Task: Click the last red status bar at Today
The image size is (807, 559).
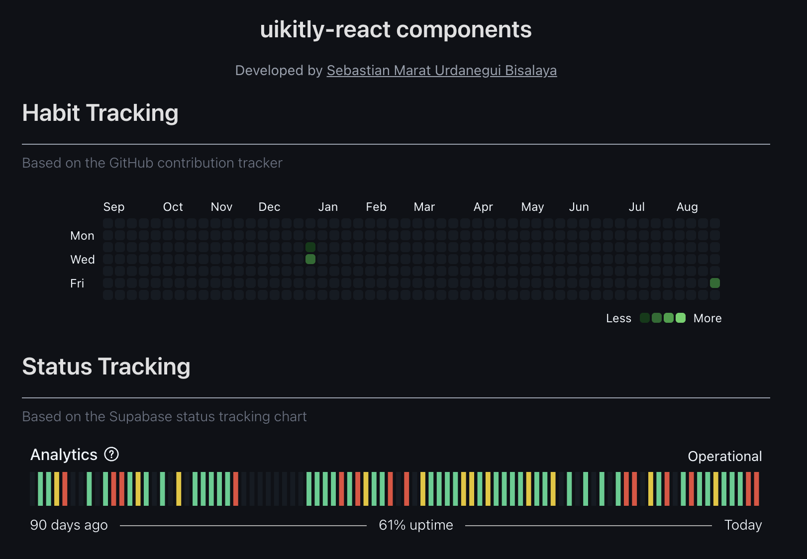Action: click(x=757, y=489)
